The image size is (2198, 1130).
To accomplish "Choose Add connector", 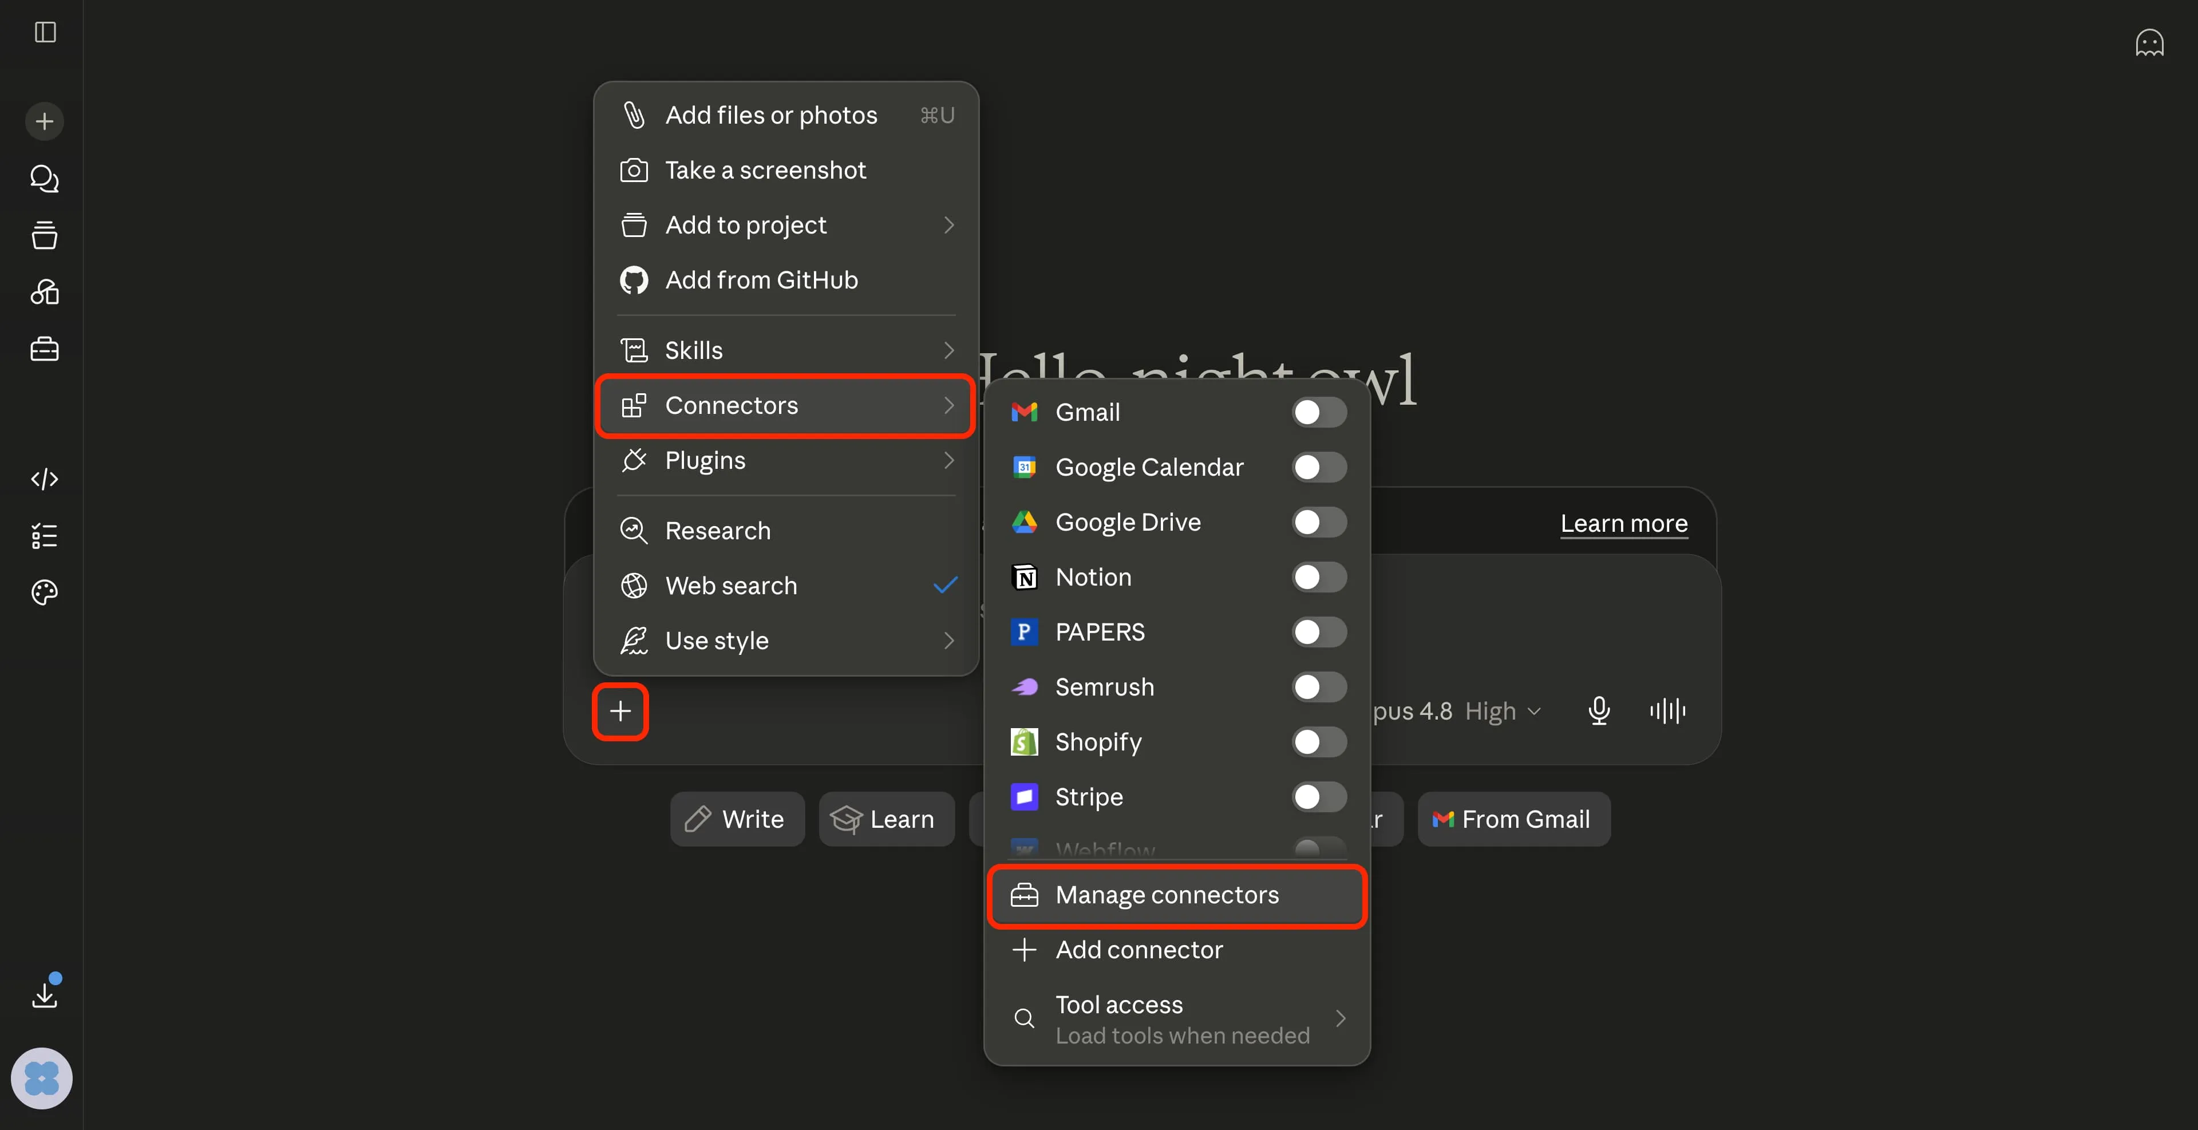I will click(1177, 950).
